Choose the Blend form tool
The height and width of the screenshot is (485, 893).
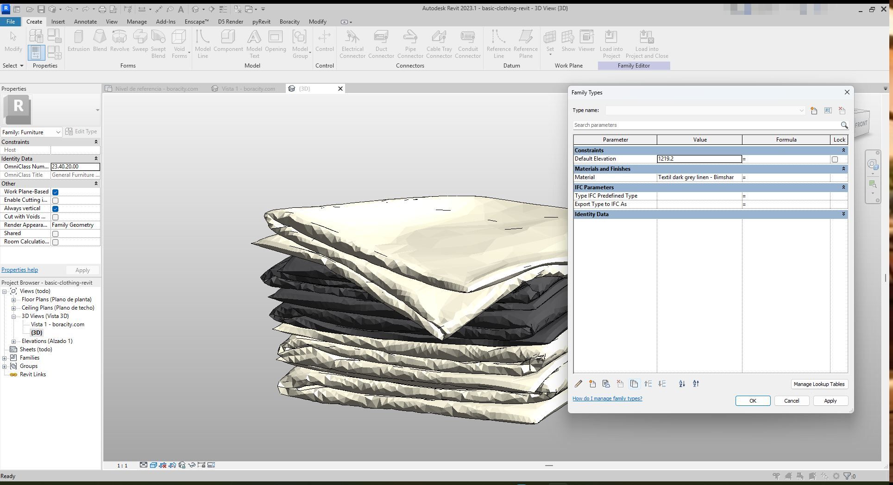tap(100, 41)
